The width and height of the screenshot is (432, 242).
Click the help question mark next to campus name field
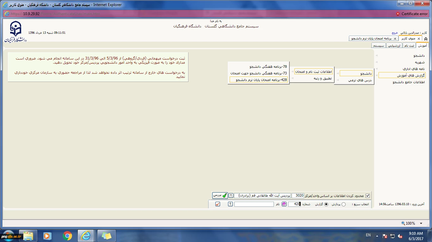[x=231, y=196]
